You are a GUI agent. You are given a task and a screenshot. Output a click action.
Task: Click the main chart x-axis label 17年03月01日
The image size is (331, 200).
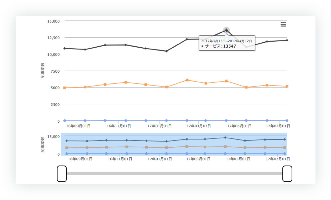pos(199,126)
